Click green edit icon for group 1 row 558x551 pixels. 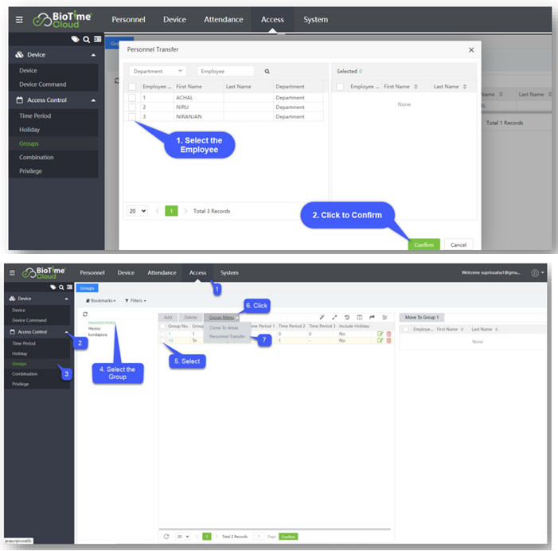click(380, 333)
